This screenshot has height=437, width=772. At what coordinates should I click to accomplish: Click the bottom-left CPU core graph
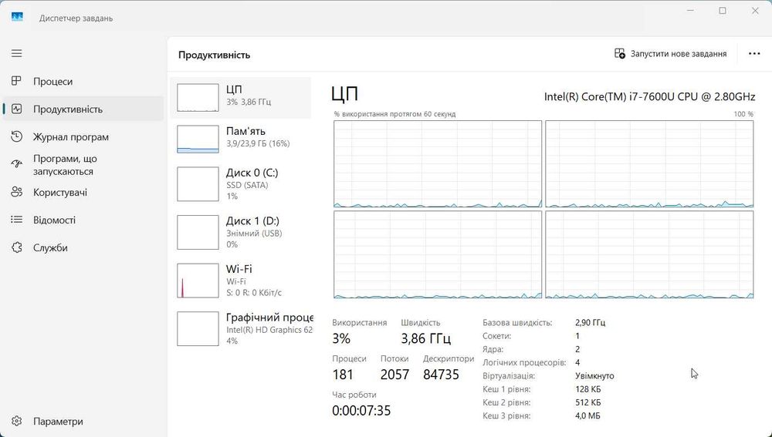tap(438, 254)
